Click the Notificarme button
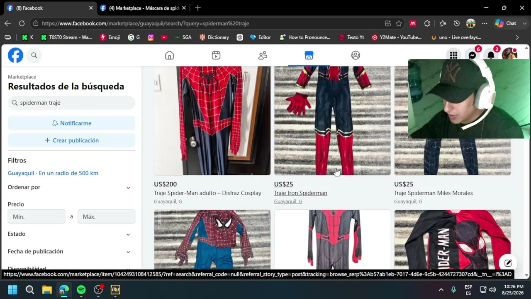The width and height of the screenshot is (531, 299). tap(71, 123)
